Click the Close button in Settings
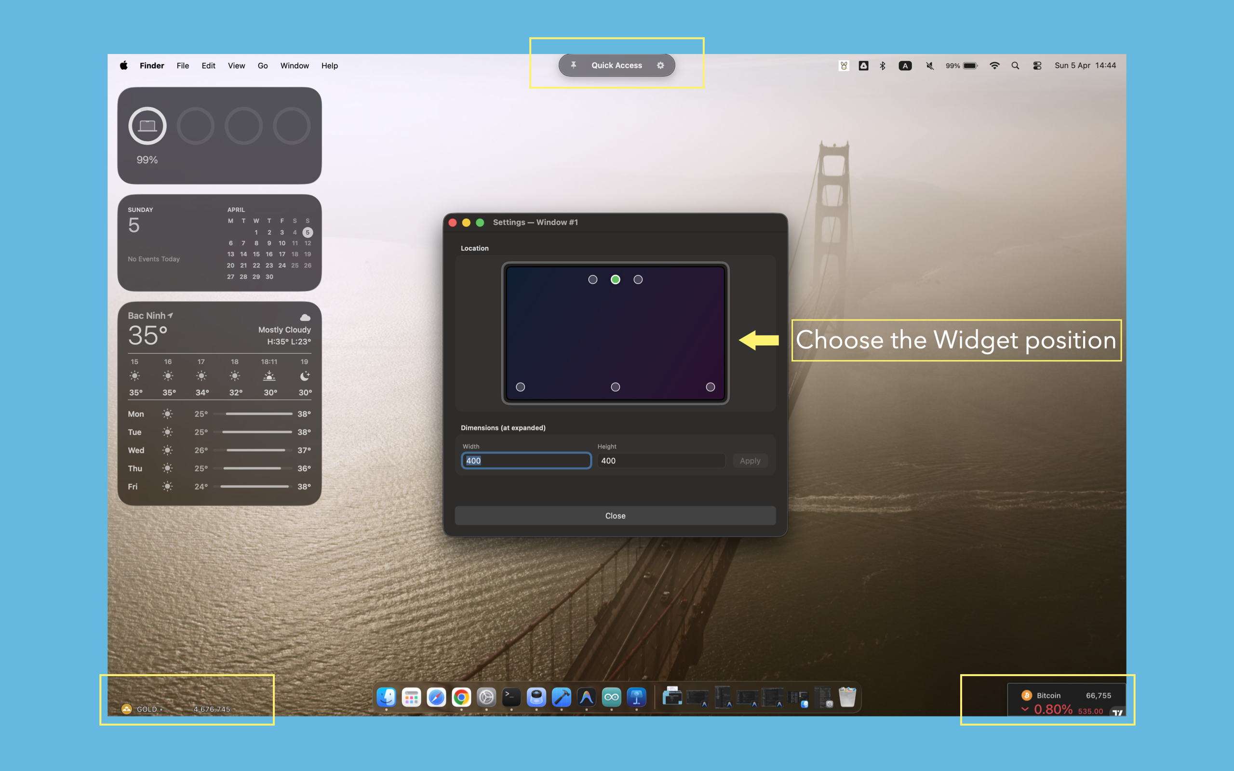Screen dimensions: 1234x771 click(x=615, y=516)
